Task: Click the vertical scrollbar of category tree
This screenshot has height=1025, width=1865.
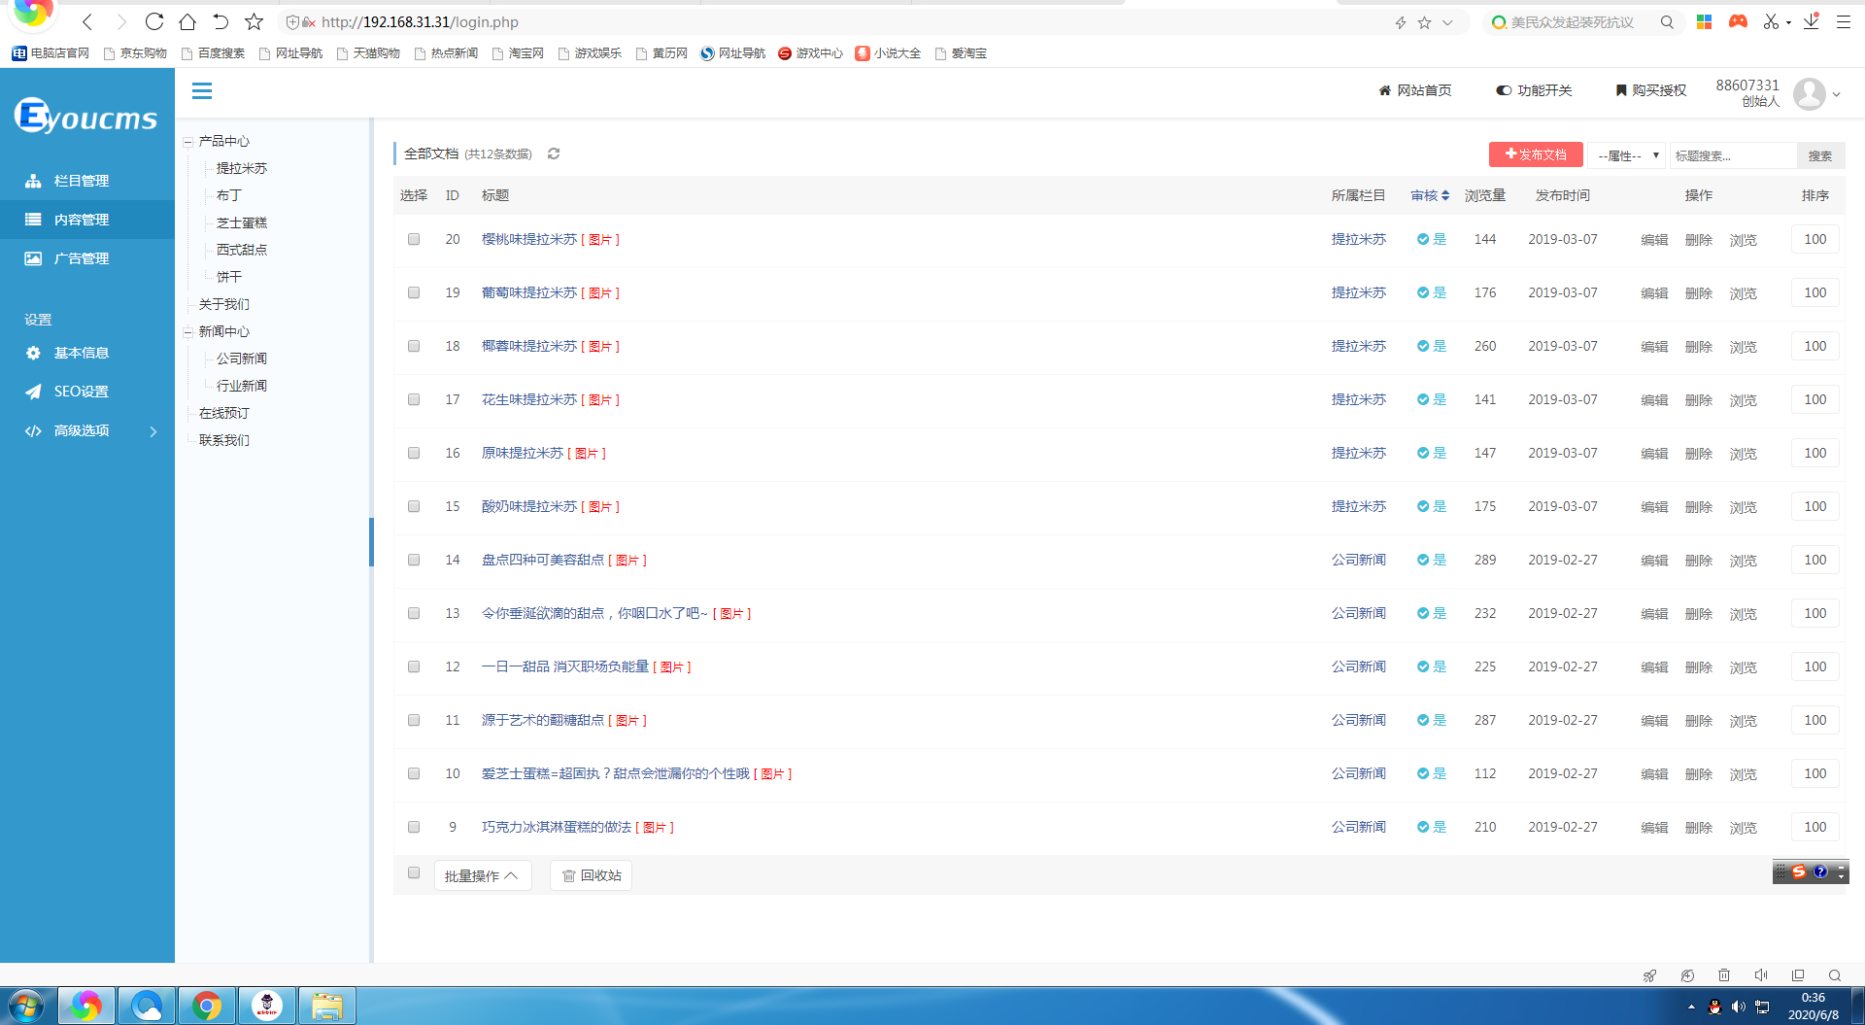Action: point(371,541)
